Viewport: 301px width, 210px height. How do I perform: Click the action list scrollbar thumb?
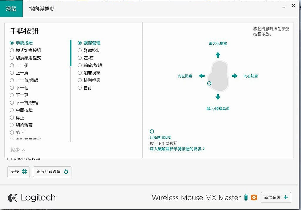click(x=71, y=53)
